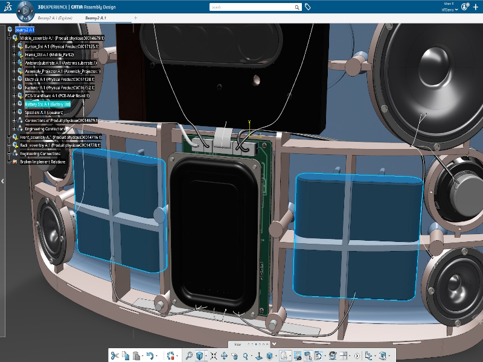Select PCB-MainBoard A.1 in the tree
The height and width of the screenshot is (362, 483).
click(x=57, y=96)
